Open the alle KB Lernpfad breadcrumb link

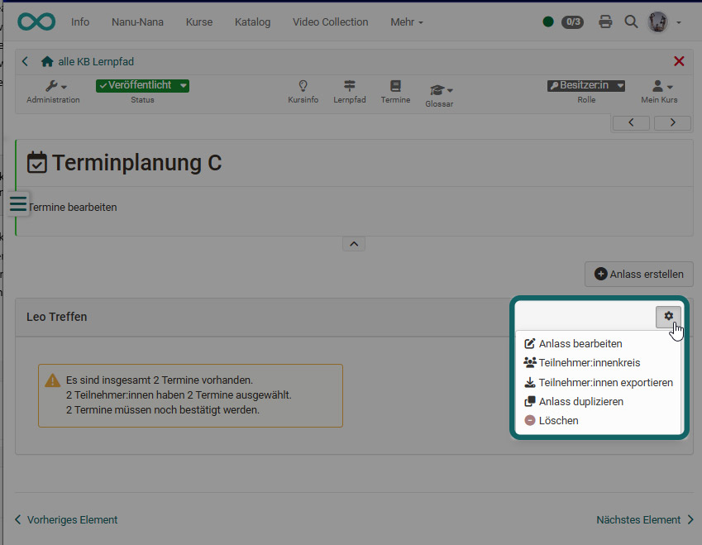click(96, 61)
